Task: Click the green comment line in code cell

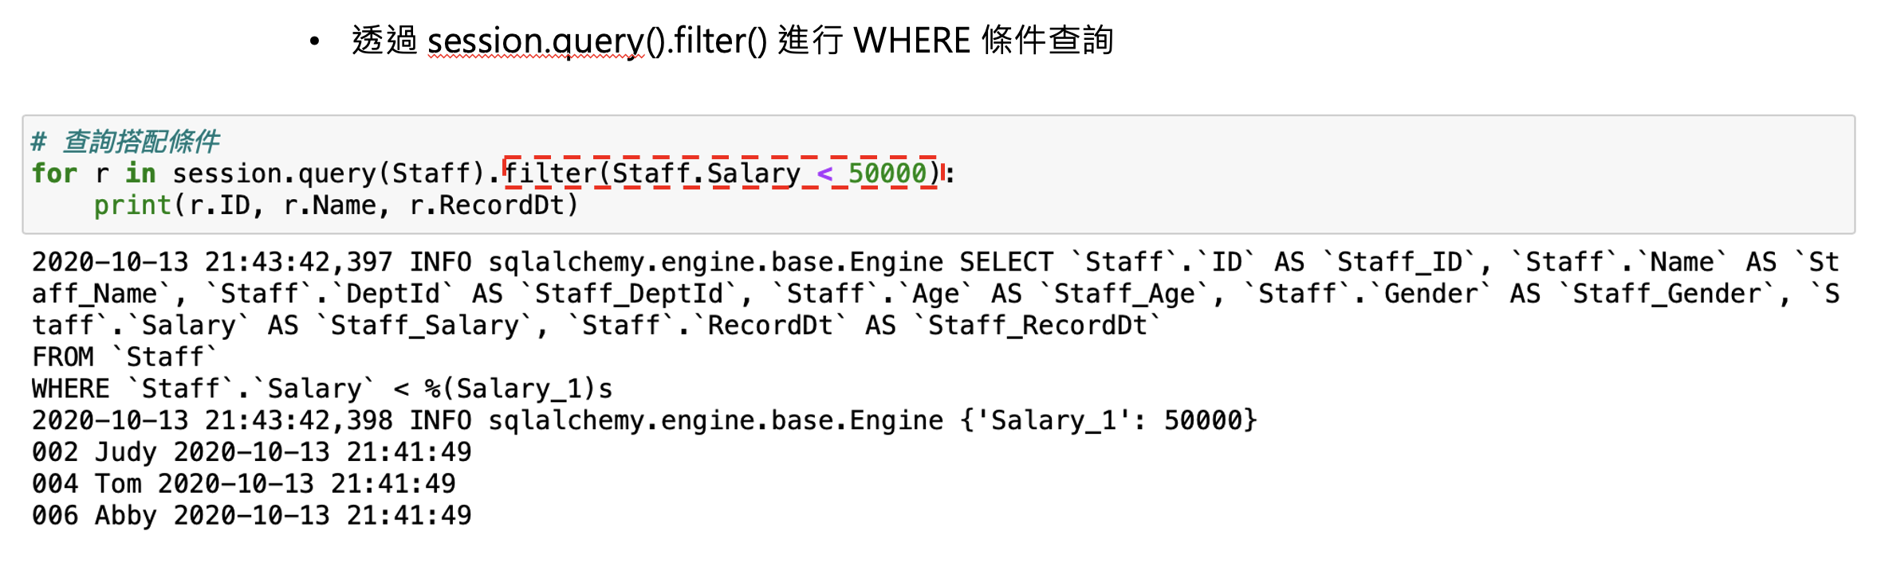Action: tap(125, 142)
